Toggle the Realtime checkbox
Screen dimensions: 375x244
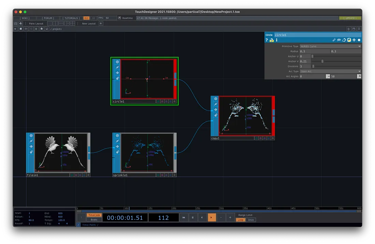coord(120,18)
